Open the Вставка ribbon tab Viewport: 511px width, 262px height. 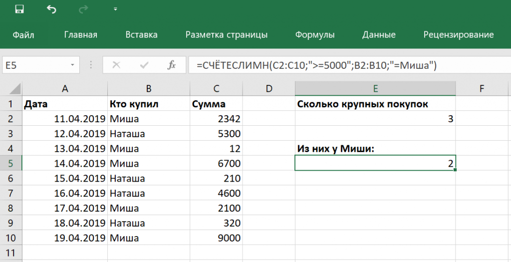tap(141, 34)
